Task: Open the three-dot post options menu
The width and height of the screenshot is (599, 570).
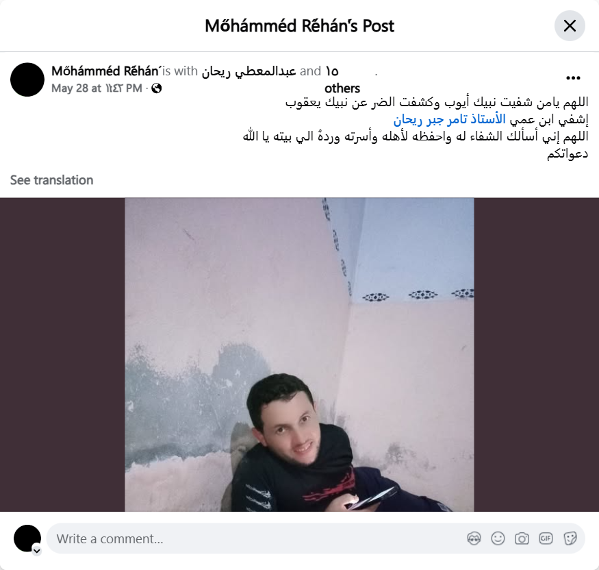Action: pos(573,78)
